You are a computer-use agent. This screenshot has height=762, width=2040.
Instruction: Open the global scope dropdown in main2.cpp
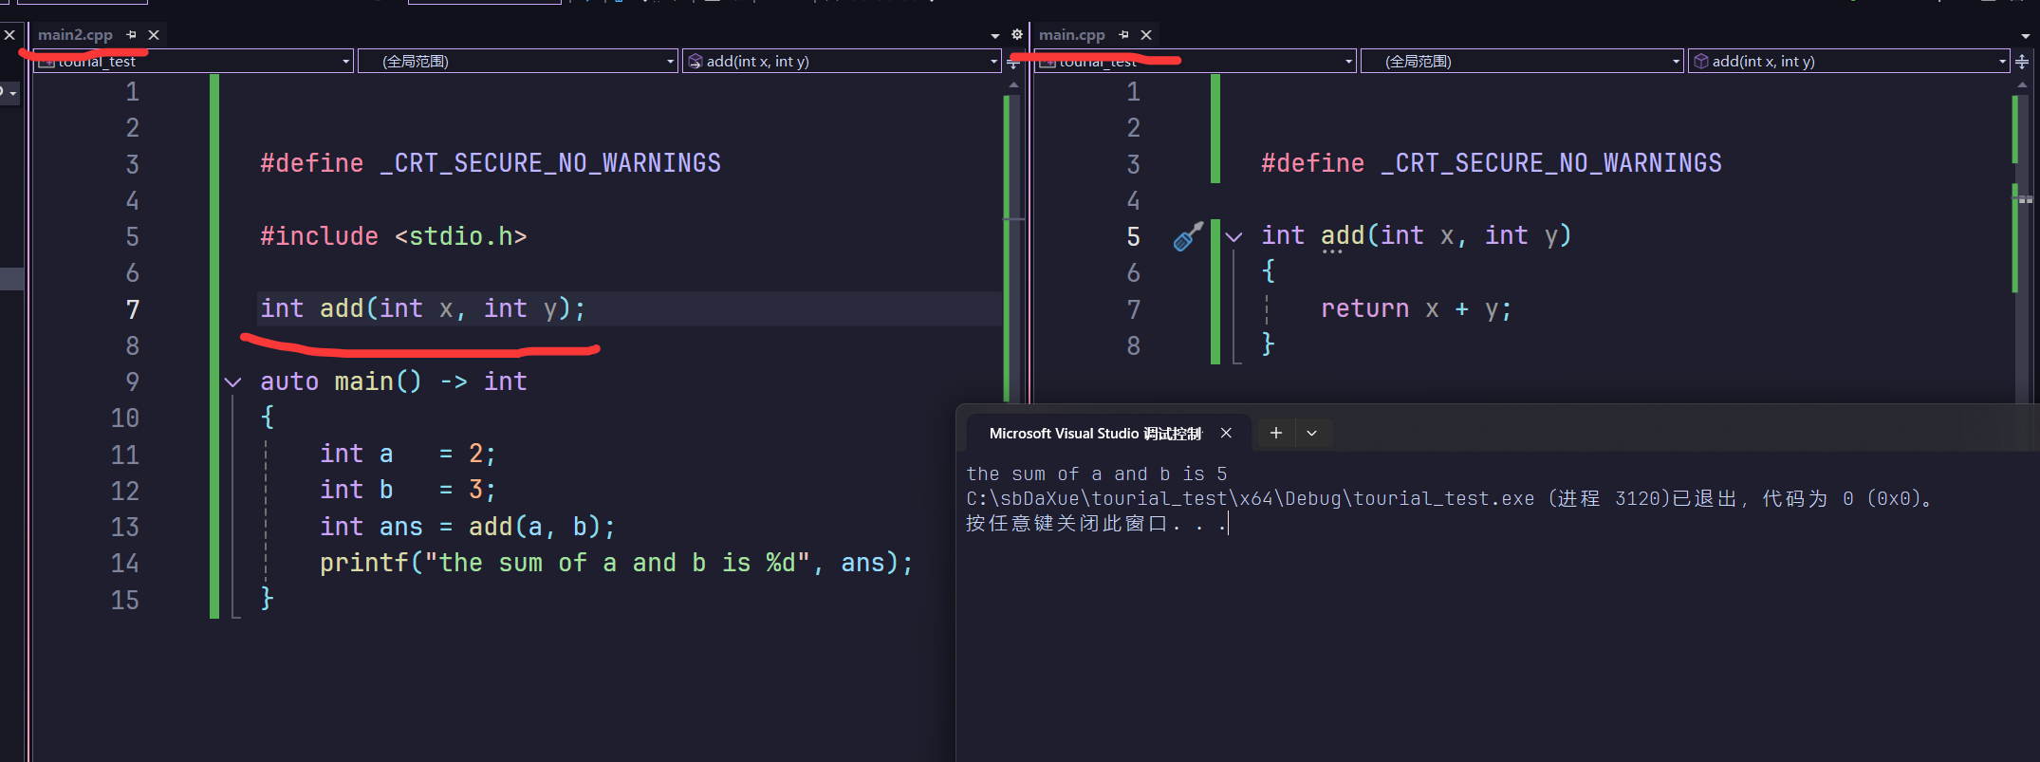[517, 62]
